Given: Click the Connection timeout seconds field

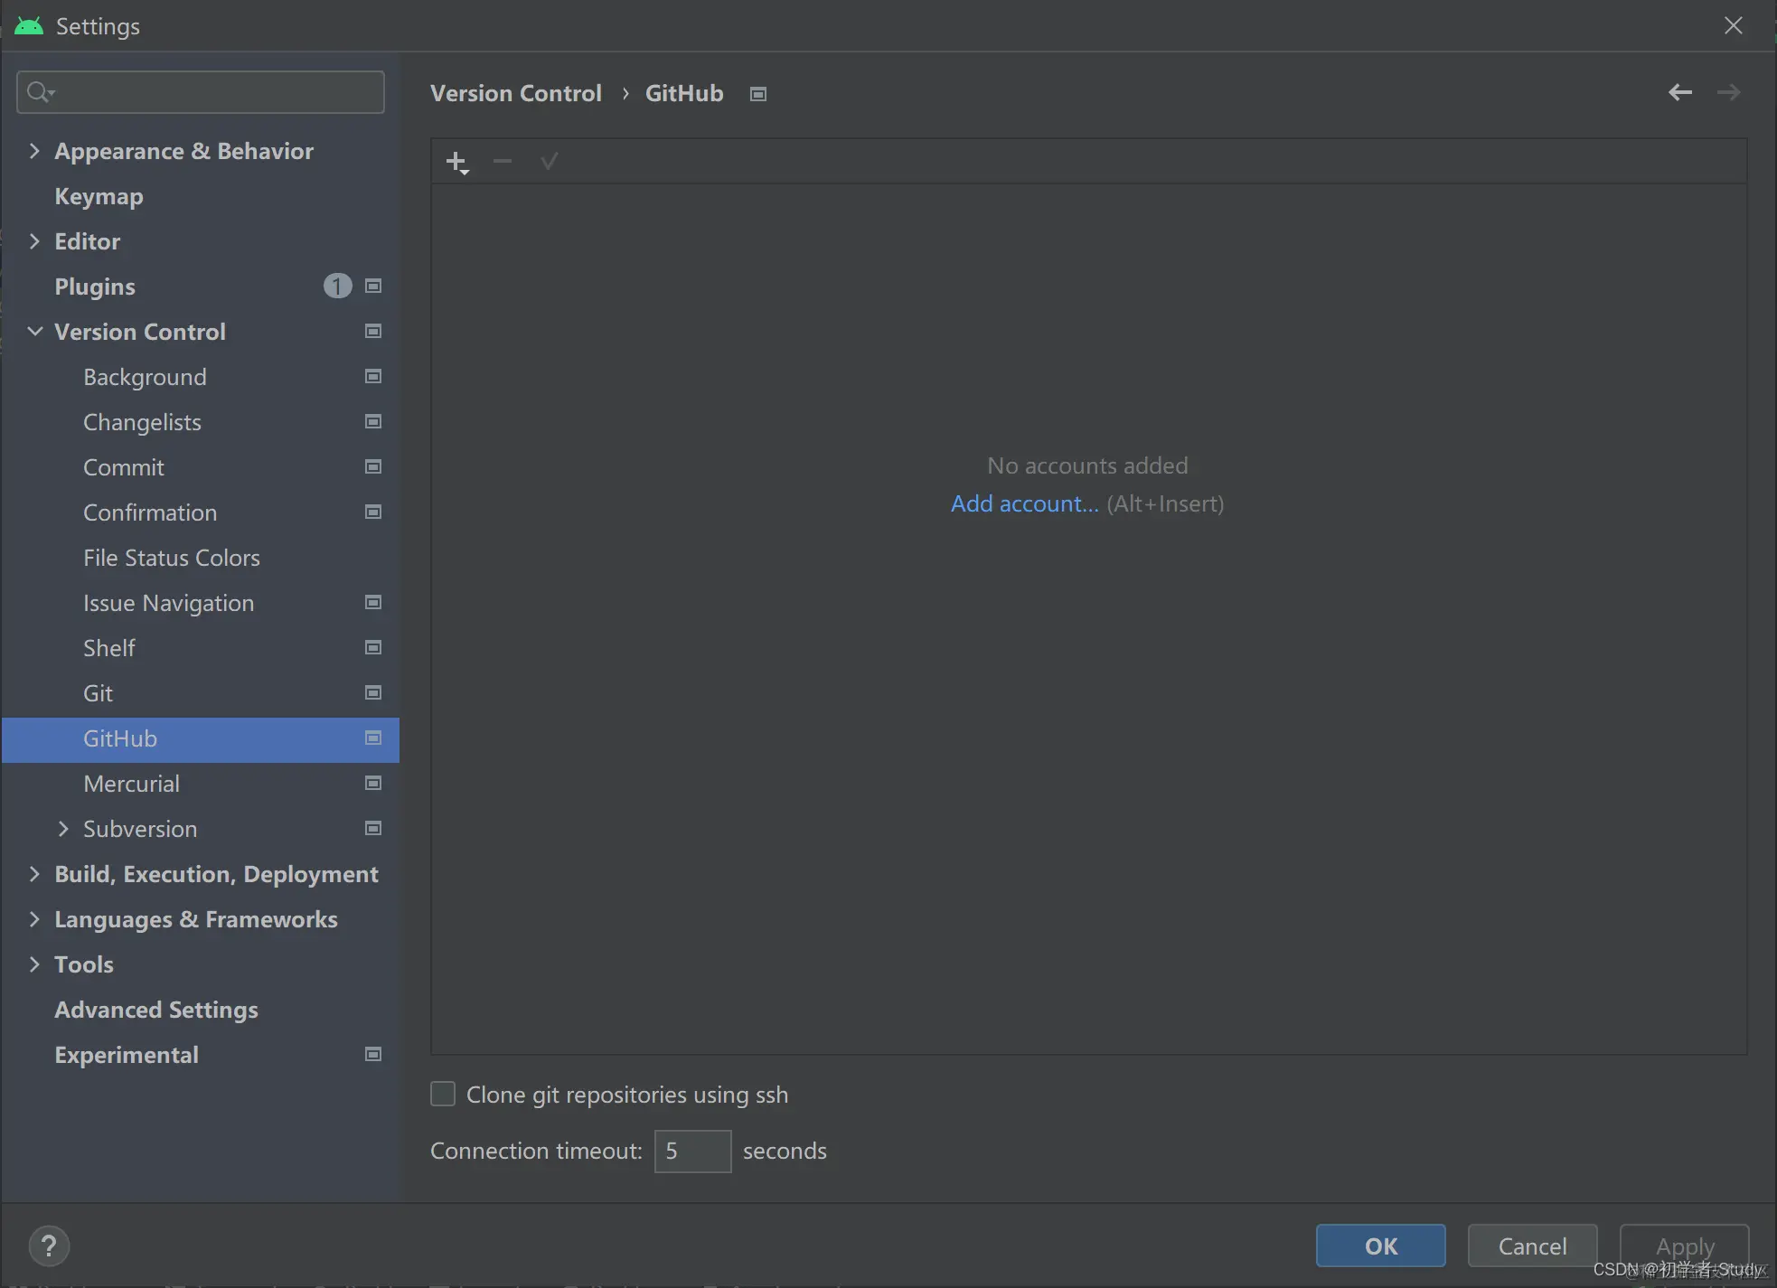Looking at the screenshot, I should click(692, 1151).
